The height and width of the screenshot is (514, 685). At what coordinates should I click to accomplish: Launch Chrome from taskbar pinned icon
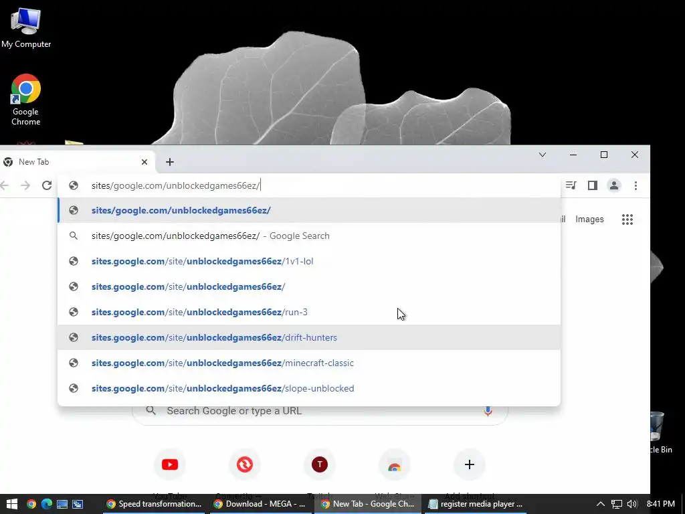coord(31,504)
